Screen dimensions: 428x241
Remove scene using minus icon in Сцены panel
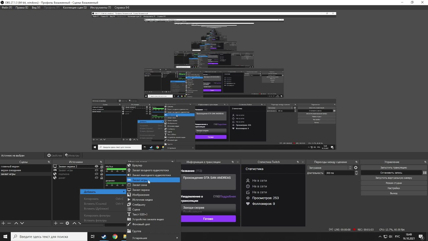(x=9, y=223)
